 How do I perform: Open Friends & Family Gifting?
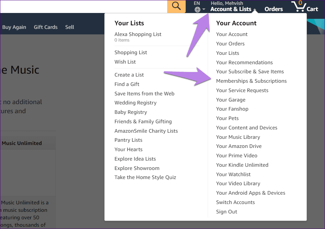click(x=143, y=122)
